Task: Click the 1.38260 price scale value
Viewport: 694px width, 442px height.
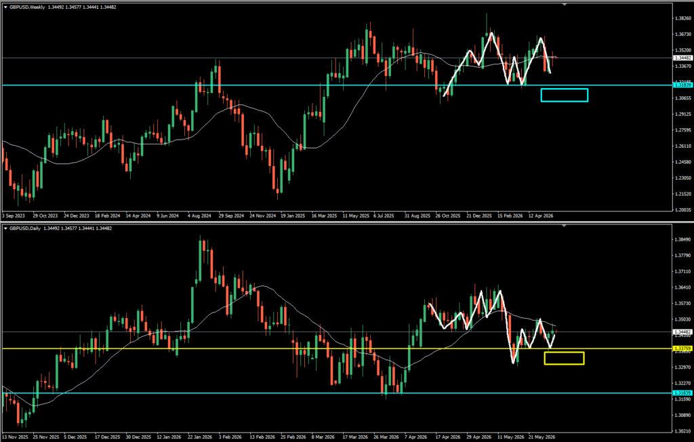Action: 683,18
